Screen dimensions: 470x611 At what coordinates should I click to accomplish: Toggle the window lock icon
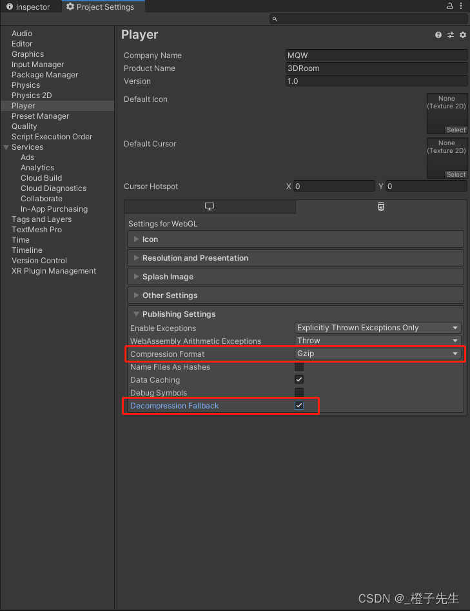[450, 6]
